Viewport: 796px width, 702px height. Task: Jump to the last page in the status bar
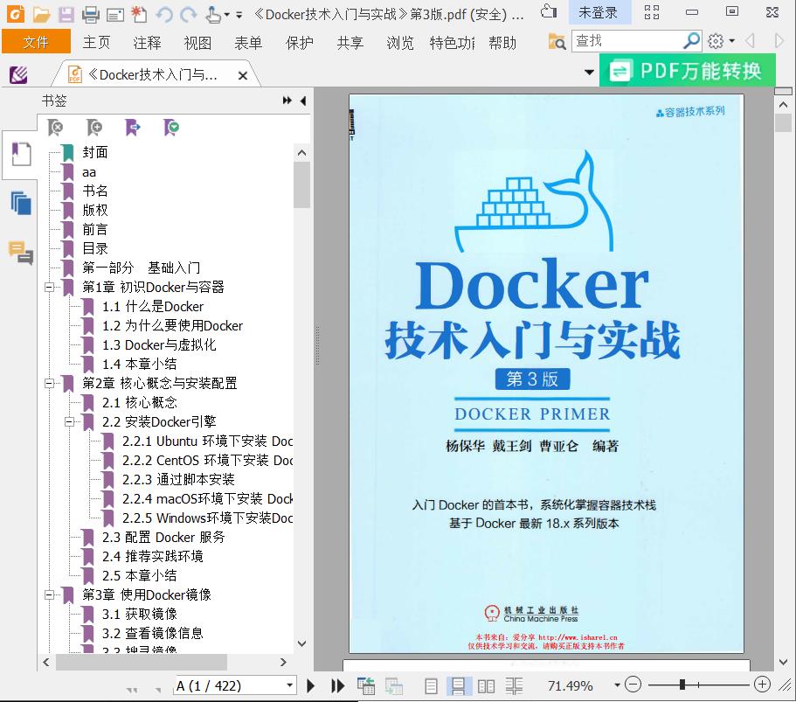[337, 686]
